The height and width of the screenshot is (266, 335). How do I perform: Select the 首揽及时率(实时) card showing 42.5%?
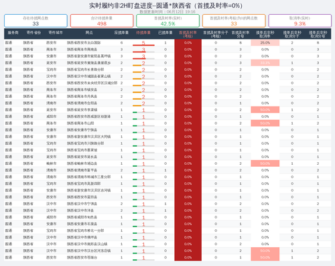(167, 21)
